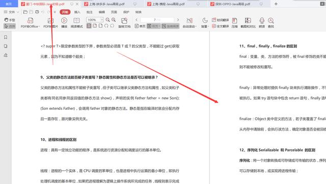Open the Annotate (批注) ribbon tab
This screenshot has width=326, height=184.
click(x=90, y=12)
